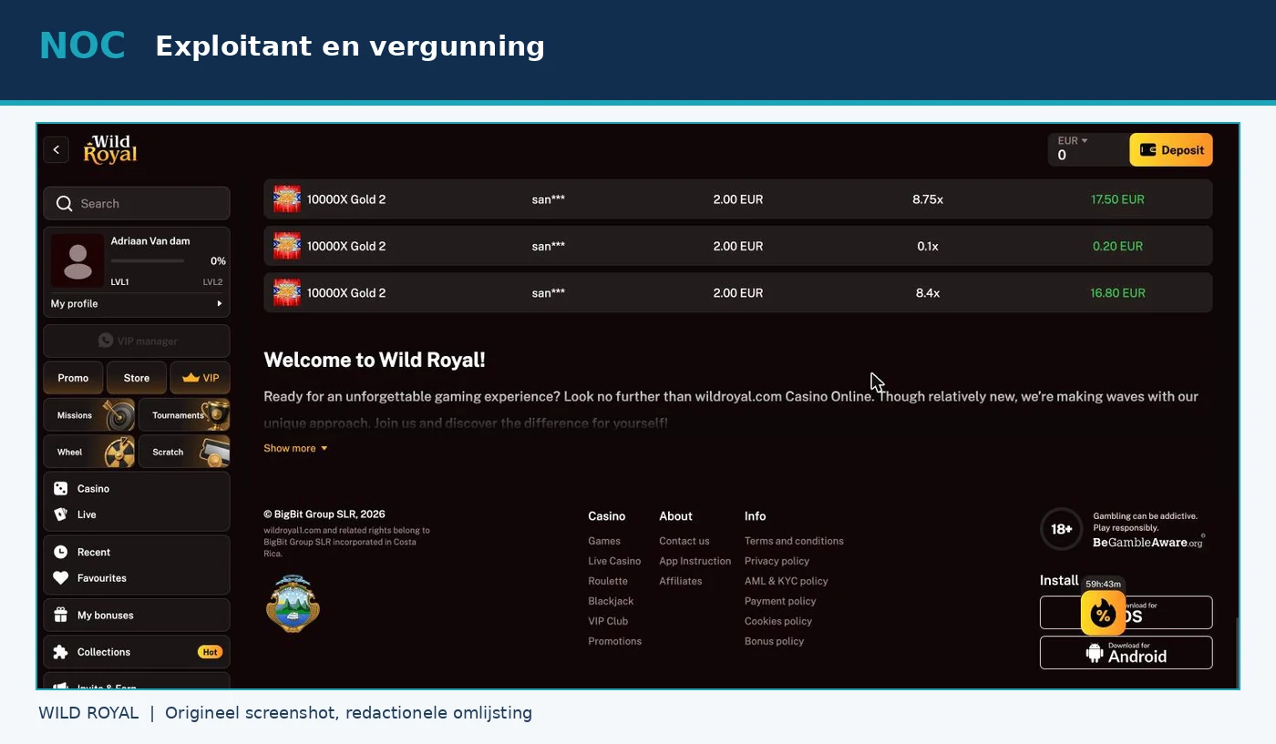1276x744 pixels.
Task: Open My bonuses gift item
Action: tap(137, 616)
